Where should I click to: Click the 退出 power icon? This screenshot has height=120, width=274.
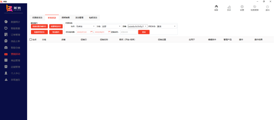click(x=267, y=7)
